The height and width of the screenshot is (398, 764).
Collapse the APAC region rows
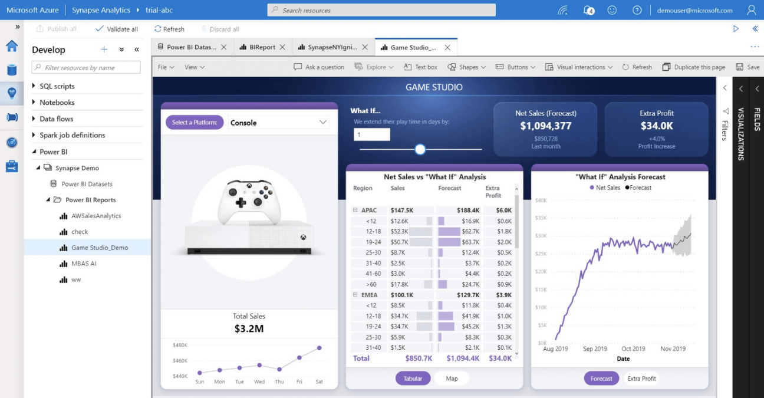click(355, 210)
